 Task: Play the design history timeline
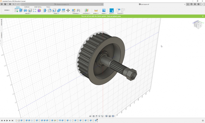tap(7, 120)
